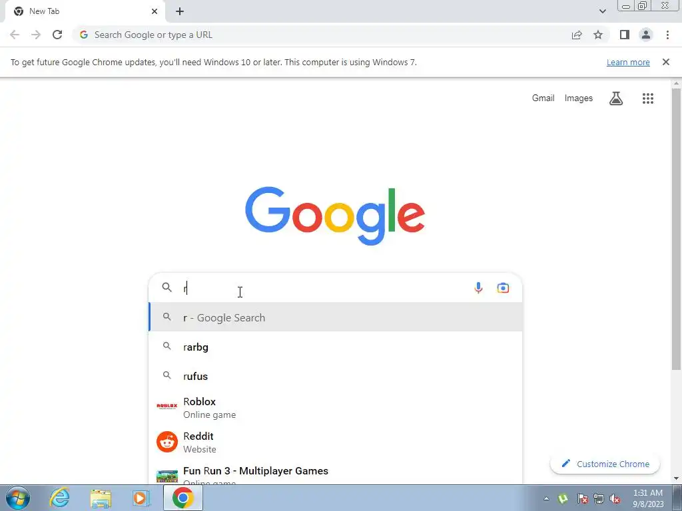The height and width of the screenshot is (511, 682).
Task: Open the Google apps grid
Action: point(648,98)
